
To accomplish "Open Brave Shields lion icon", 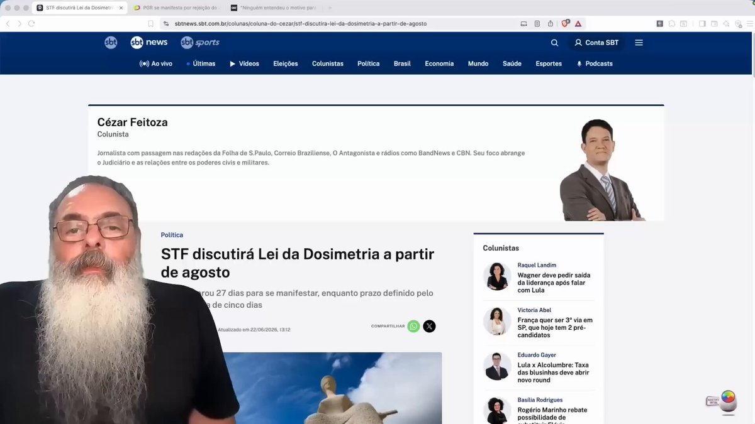I will tap(565, 23).
